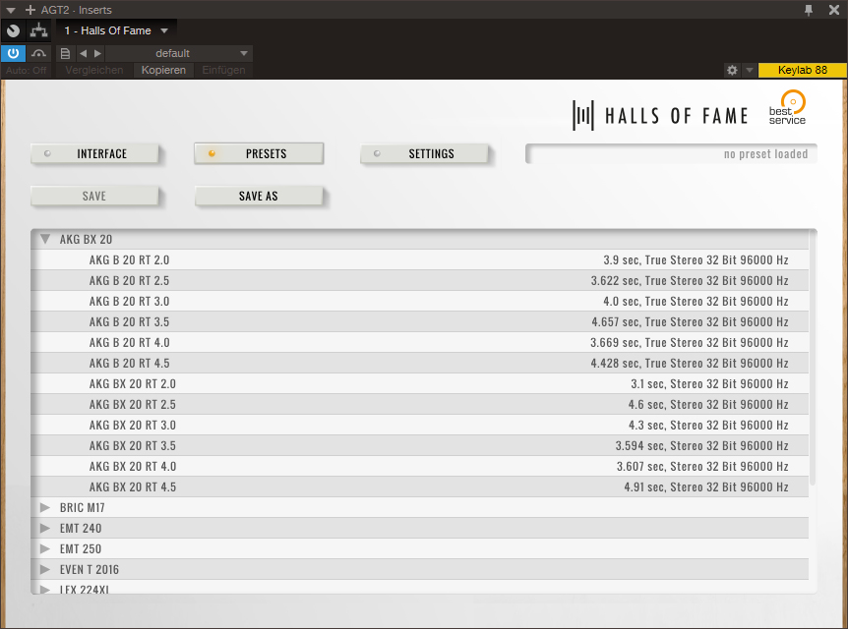Select preset AKG B 20 RT 4.5
Image resolution: width=848 pixels, height=629 pixels.
pos(420,363)
